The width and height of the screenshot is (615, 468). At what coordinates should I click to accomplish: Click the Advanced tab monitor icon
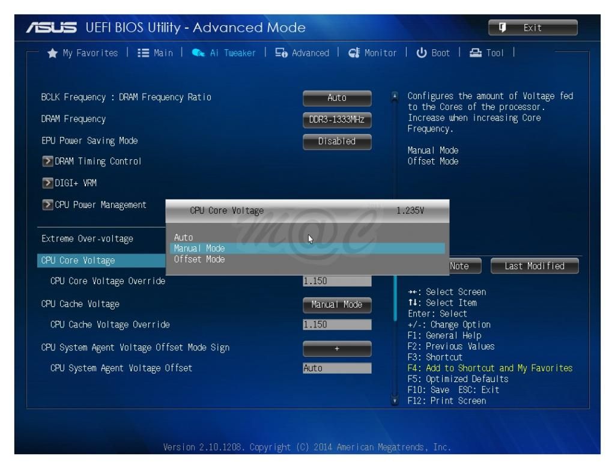(281, 53)
